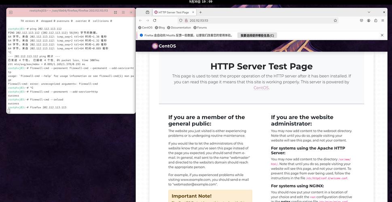Screen dimensions: 392x202
Task: Show connection security info lock icon
Action: [x=186, y=21]
